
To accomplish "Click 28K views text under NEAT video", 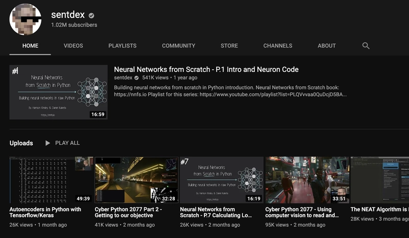I will [362, 219].
